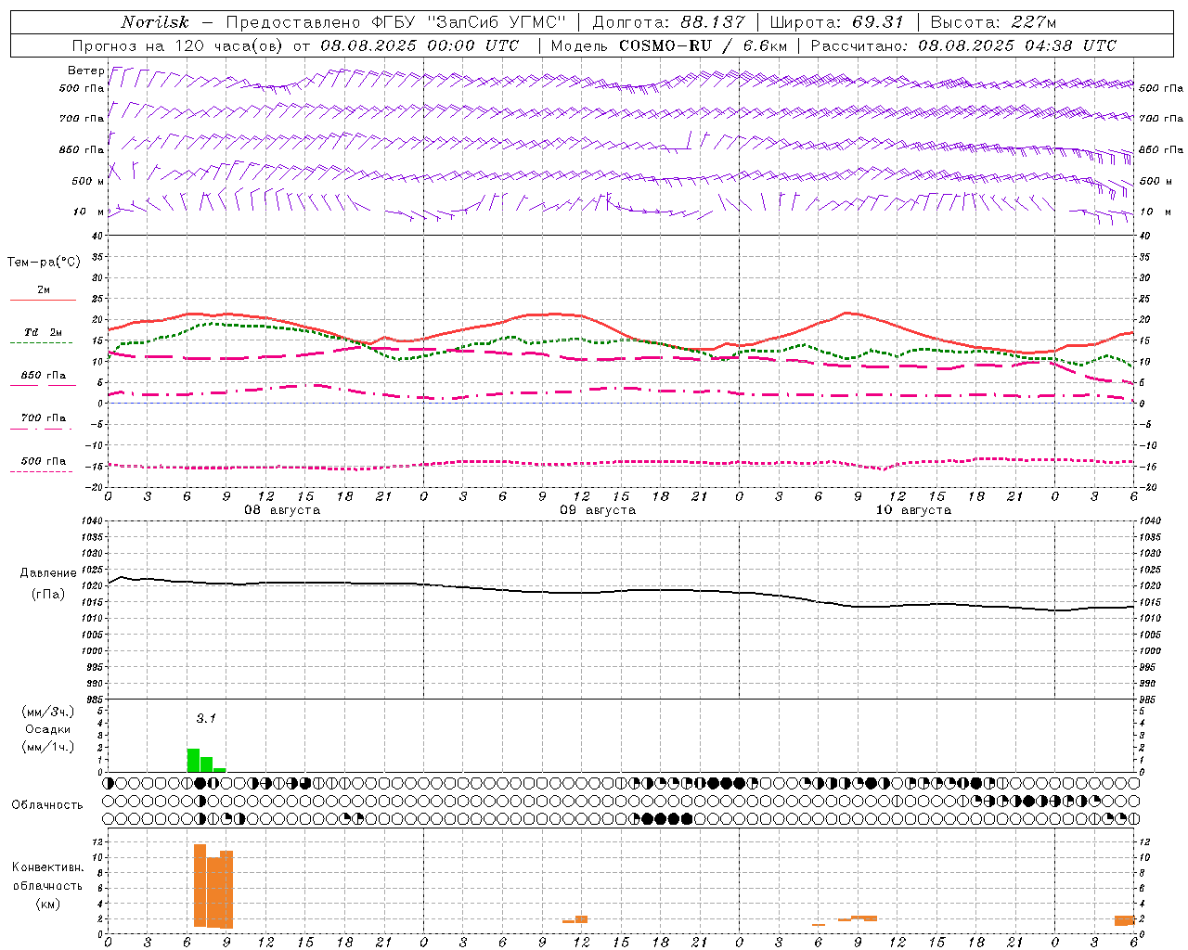Click the Модель COSMO-RU / 6.6км label
Image resolution: width=1188 pixels, height=950 pixels.
[x=668, y=45]
